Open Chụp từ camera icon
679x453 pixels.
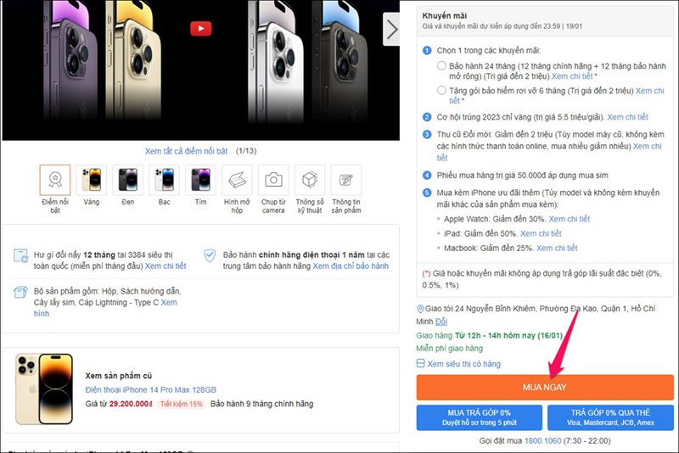(x=273, y=180)
